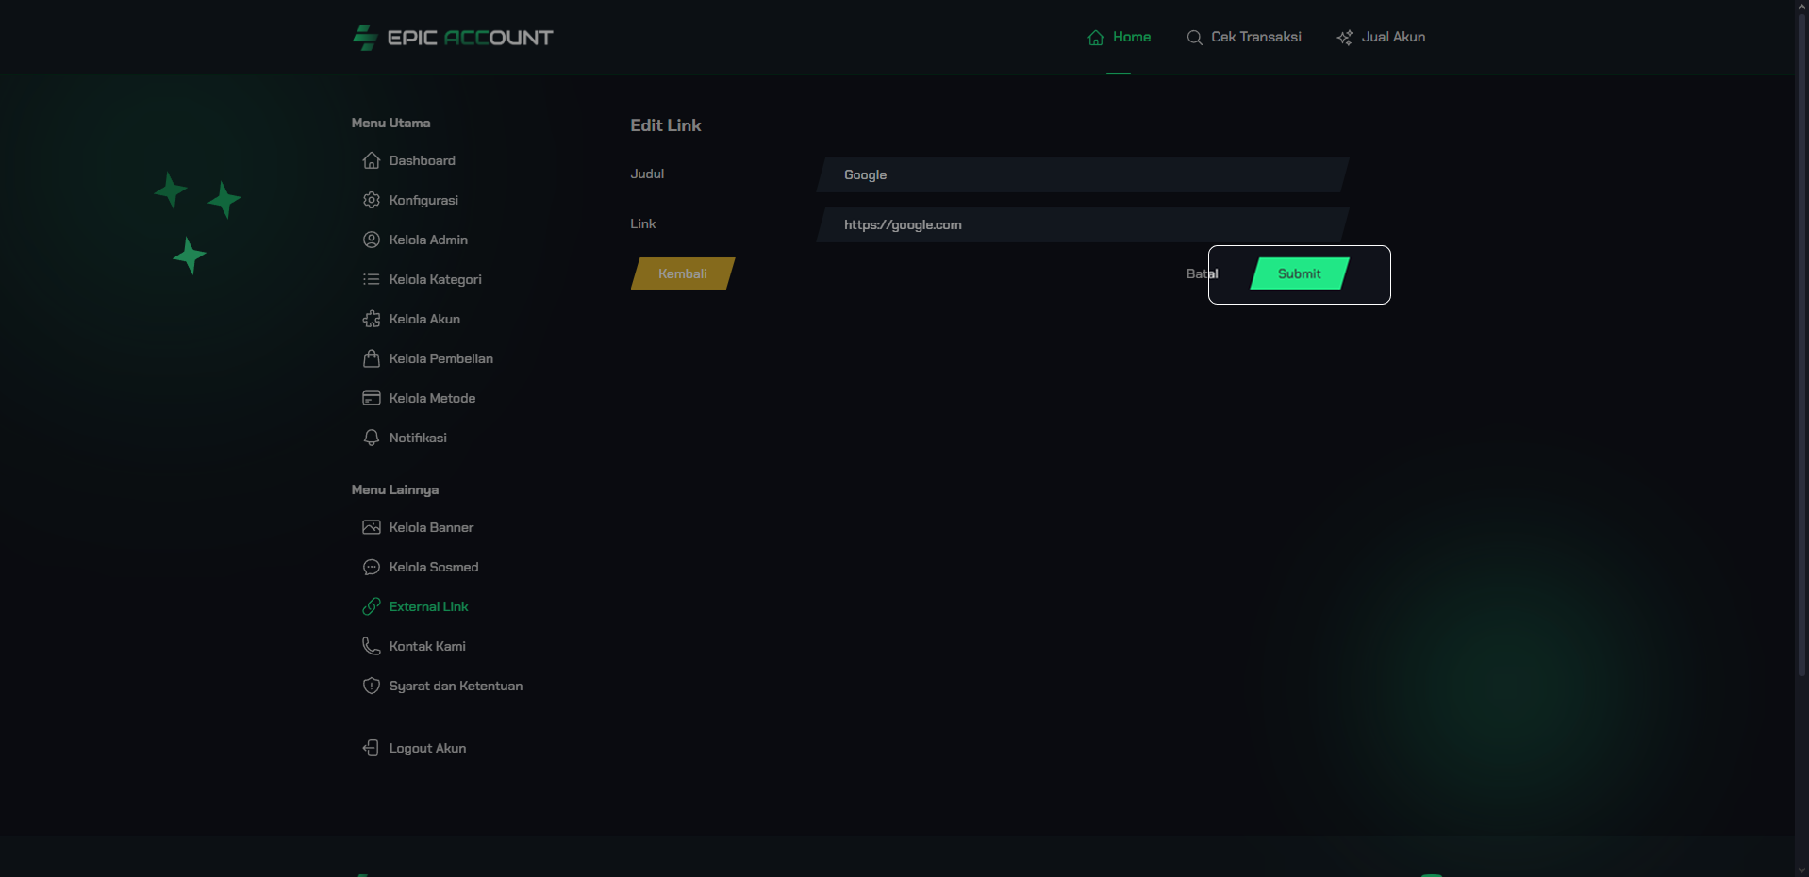Image resolution: width=1809 pixels, height=877 pixels.
Task: Click the "Menu Lainnya" section label
Action: point(395,489)
